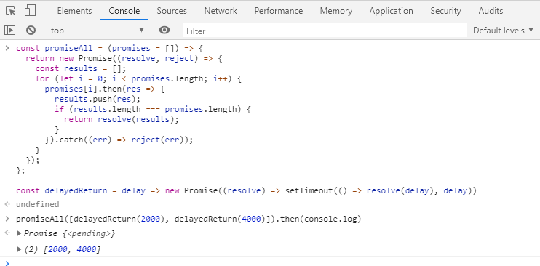The image size is (540, 266).
Task: Click the 'results.push(res);' line
Action: coord(98,99)
